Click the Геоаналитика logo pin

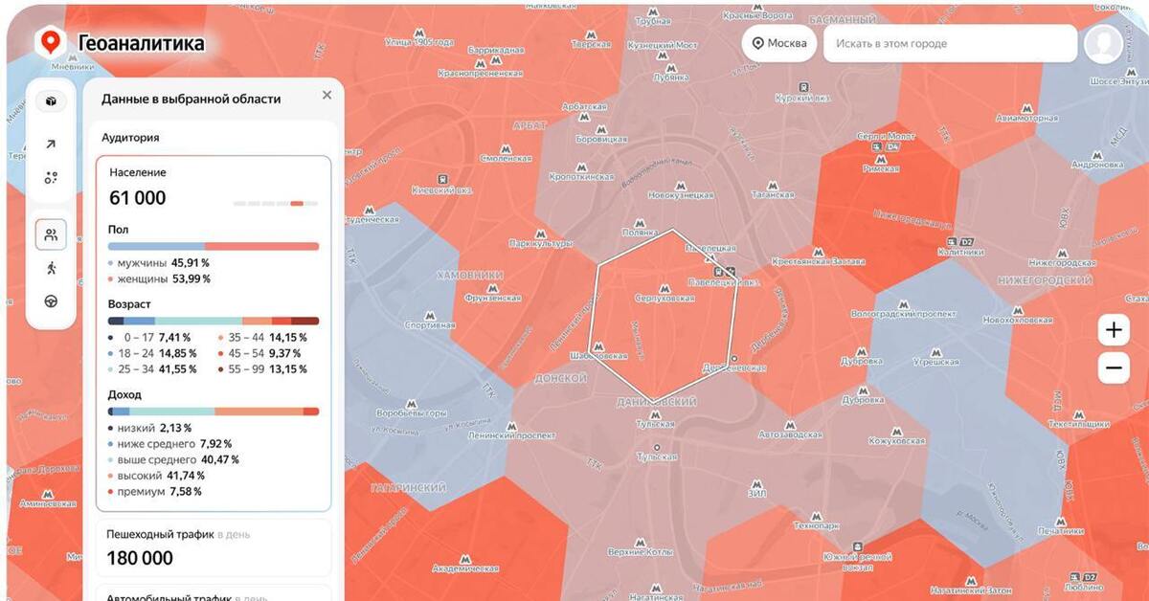pos(51,42)
